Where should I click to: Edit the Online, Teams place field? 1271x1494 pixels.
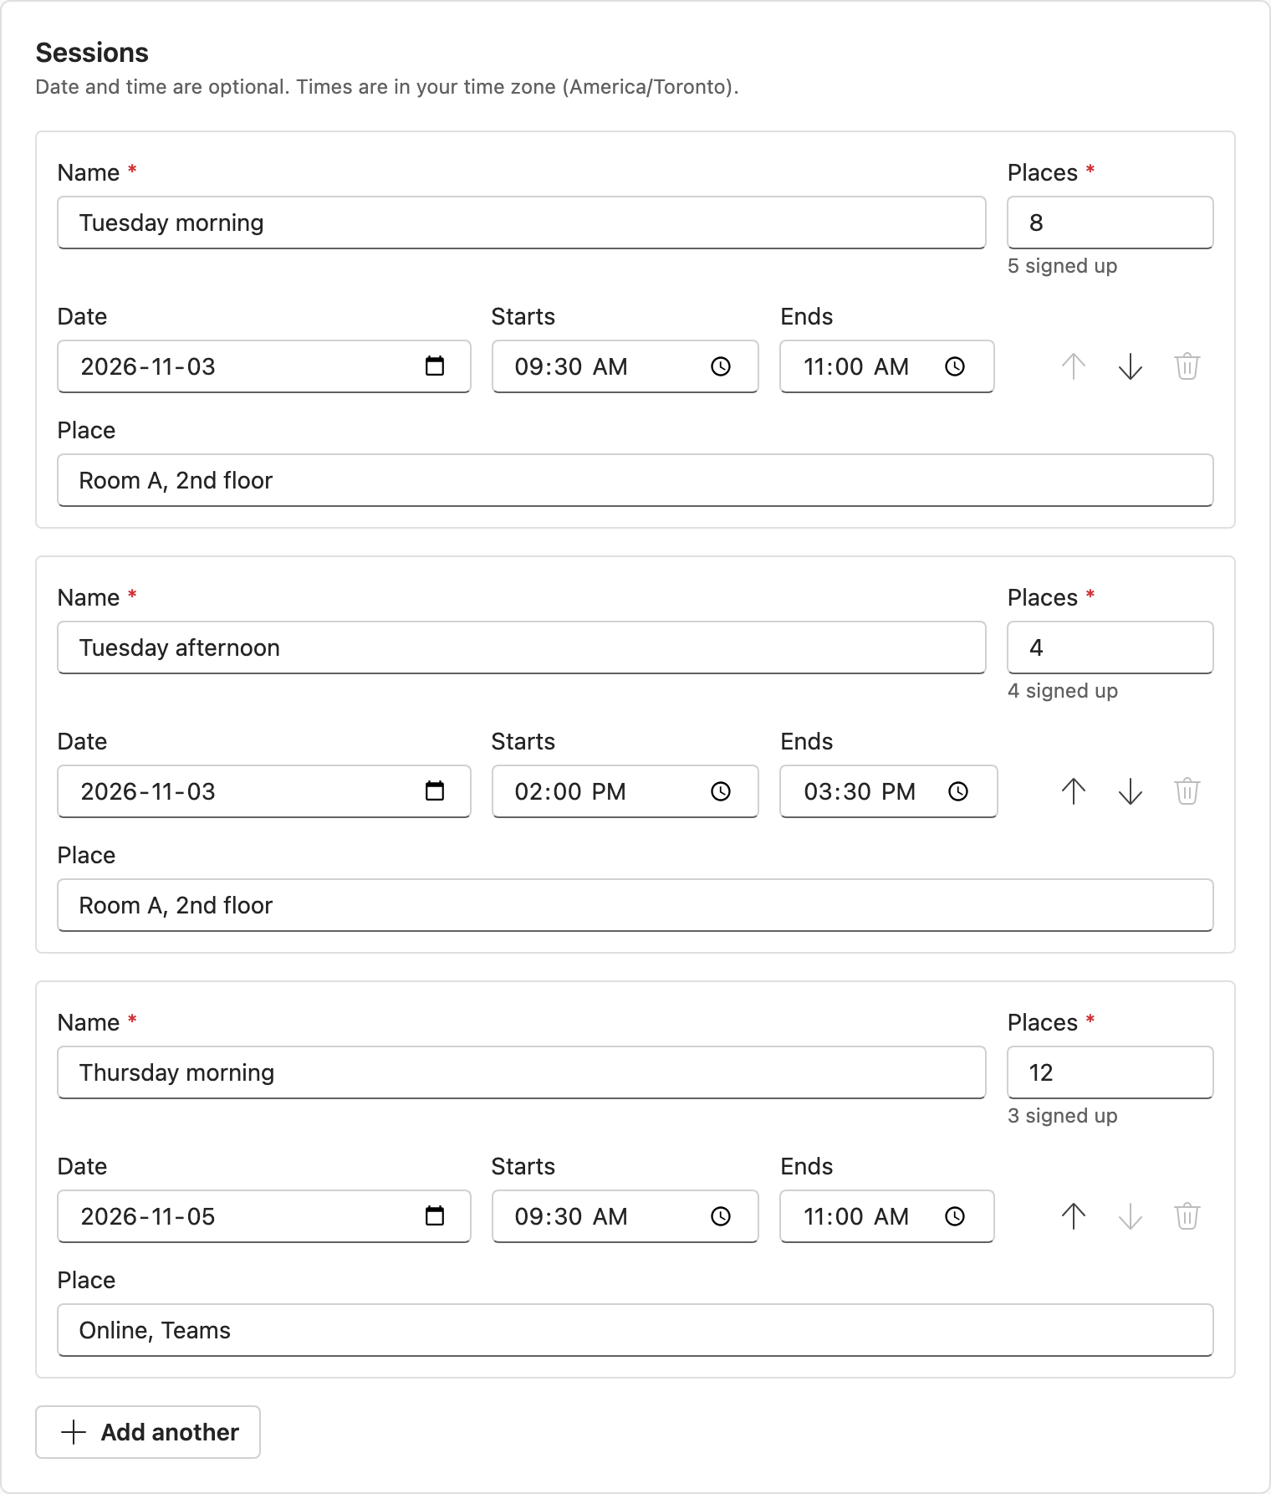coord(635,1330)
